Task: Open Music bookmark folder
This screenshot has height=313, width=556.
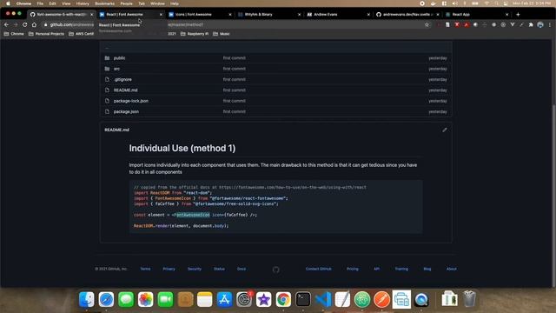Action: (x=222, y=34)
